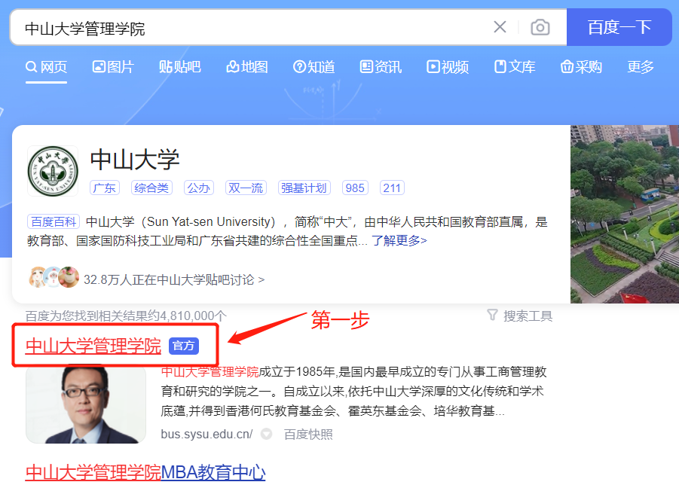
Task: Open the 文库 tab
Action: (515, 67)
